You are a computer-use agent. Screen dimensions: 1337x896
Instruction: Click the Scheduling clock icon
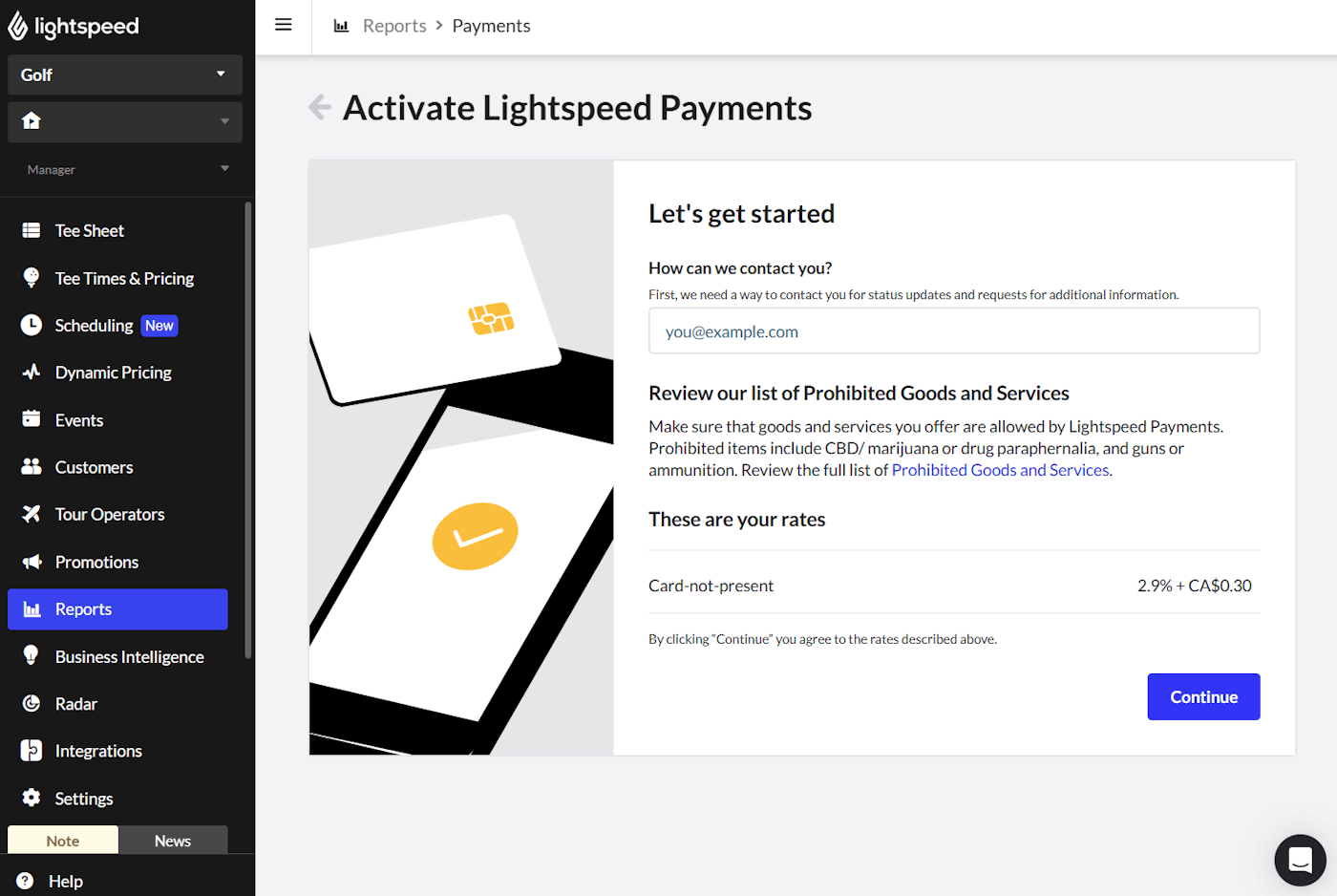[x=32, y=325]
